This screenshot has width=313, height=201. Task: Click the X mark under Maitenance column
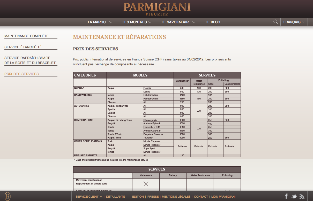[x=146, y=184]
